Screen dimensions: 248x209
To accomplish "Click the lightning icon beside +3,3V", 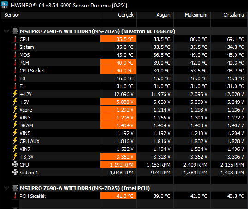I will [15, 156].
